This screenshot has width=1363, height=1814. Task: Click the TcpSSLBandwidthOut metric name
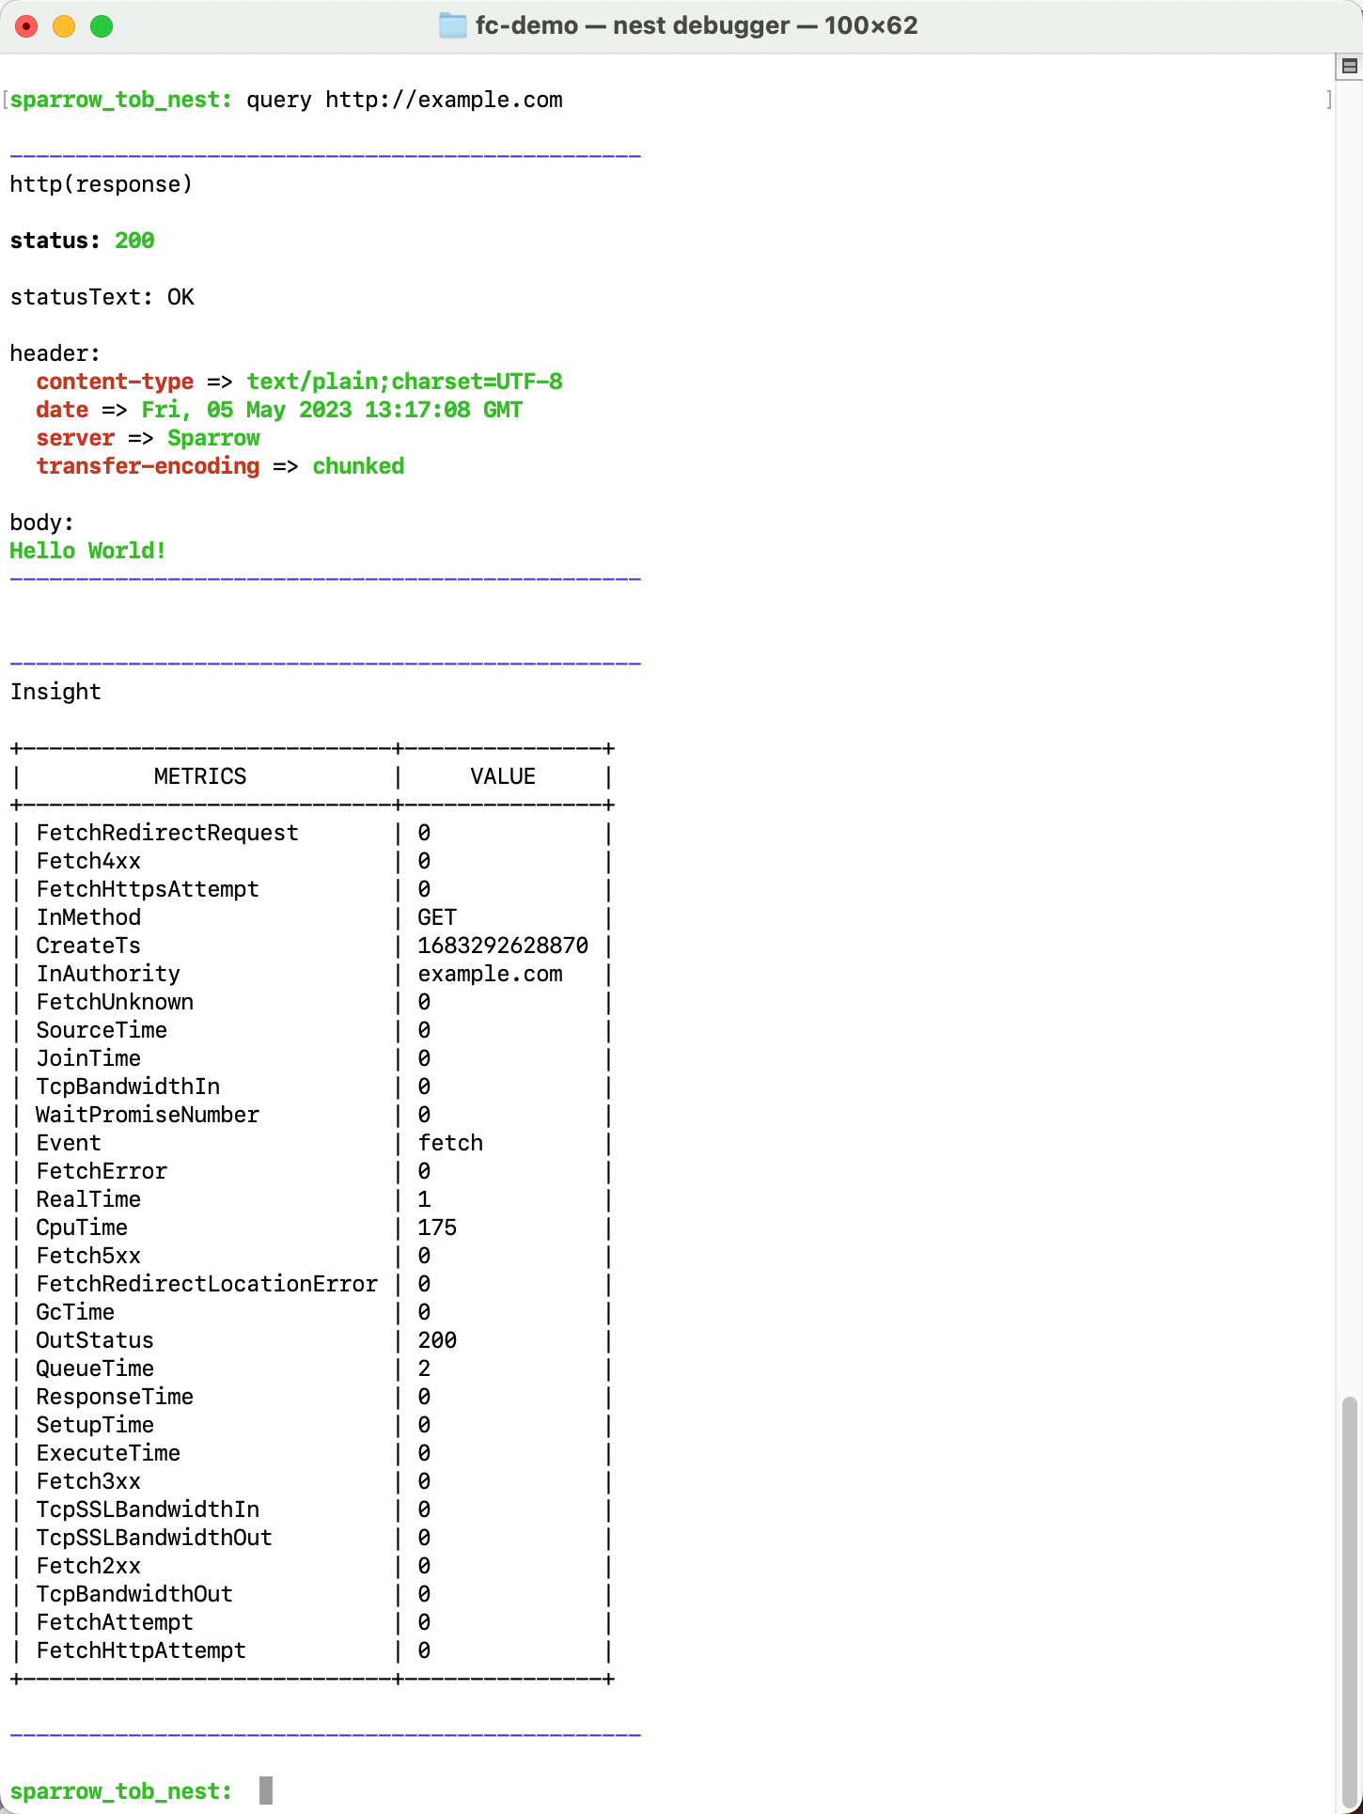click(x=154, y=1538)
